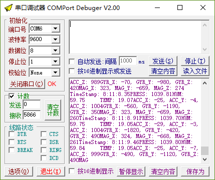Click the 读入文件 button
The height and width of the screenshot is (180, 215).
click(195, 71)
